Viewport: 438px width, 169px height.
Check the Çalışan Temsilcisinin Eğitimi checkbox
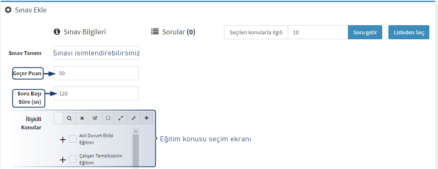pos(73,159)
